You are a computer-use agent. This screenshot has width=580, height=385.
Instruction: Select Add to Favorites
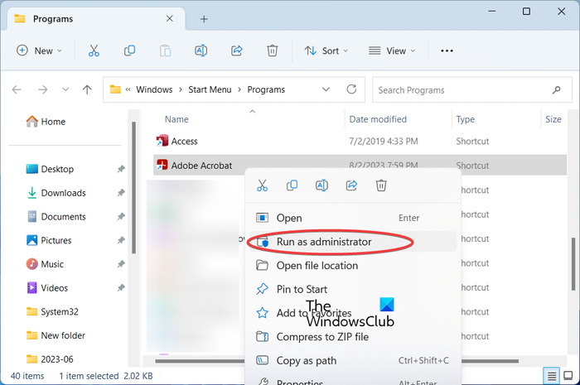point(352,313)
